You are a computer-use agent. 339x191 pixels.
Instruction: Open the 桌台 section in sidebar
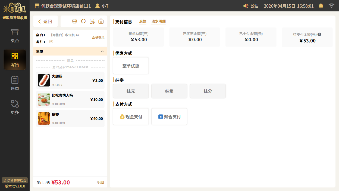point(15,36)
